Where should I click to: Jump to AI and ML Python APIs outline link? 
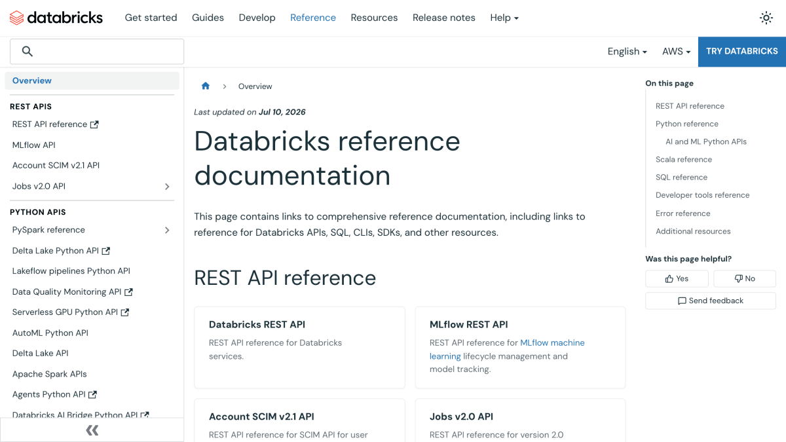[706, 141]
